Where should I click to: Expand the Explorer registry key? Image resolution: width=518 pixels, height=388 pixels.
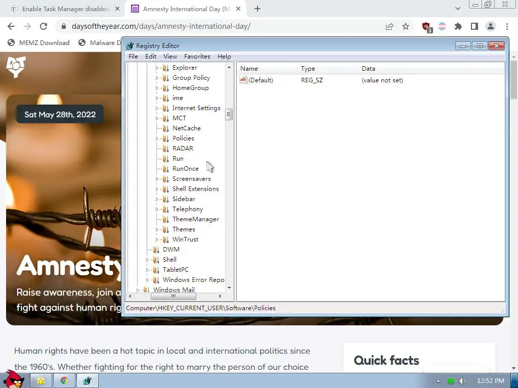(x=157, y=68)
